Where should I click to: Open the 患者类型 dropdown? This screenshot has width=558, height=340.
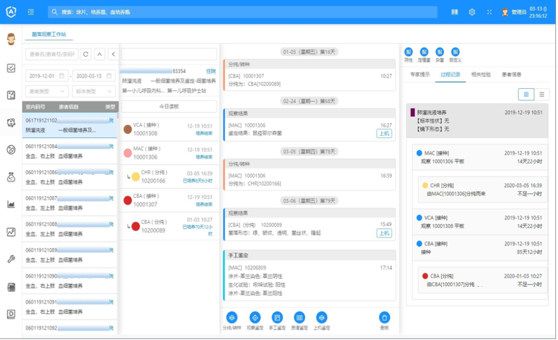point(47,91)
